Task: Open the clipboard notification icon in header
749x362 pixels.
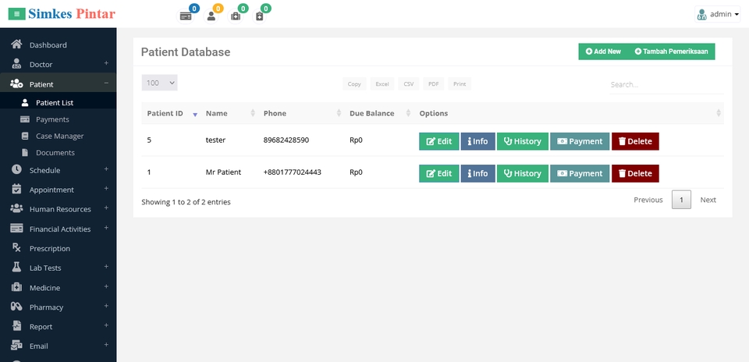Action: (x=259, y=16)
